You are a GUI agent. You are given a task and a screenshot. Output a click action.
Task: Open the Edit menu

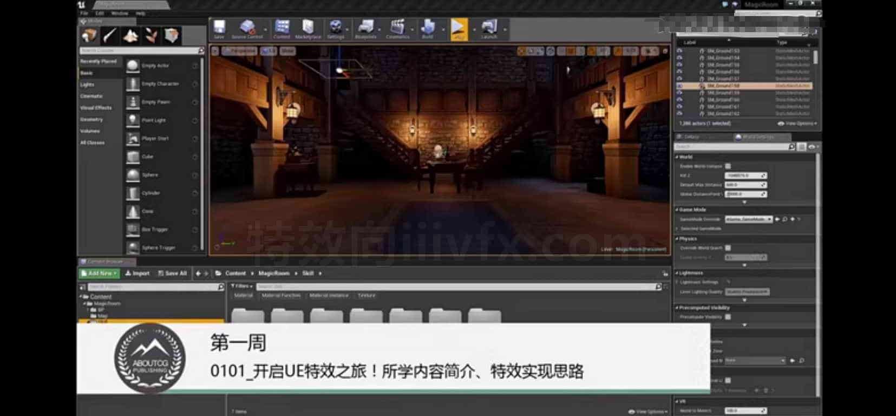click(100, 13)
